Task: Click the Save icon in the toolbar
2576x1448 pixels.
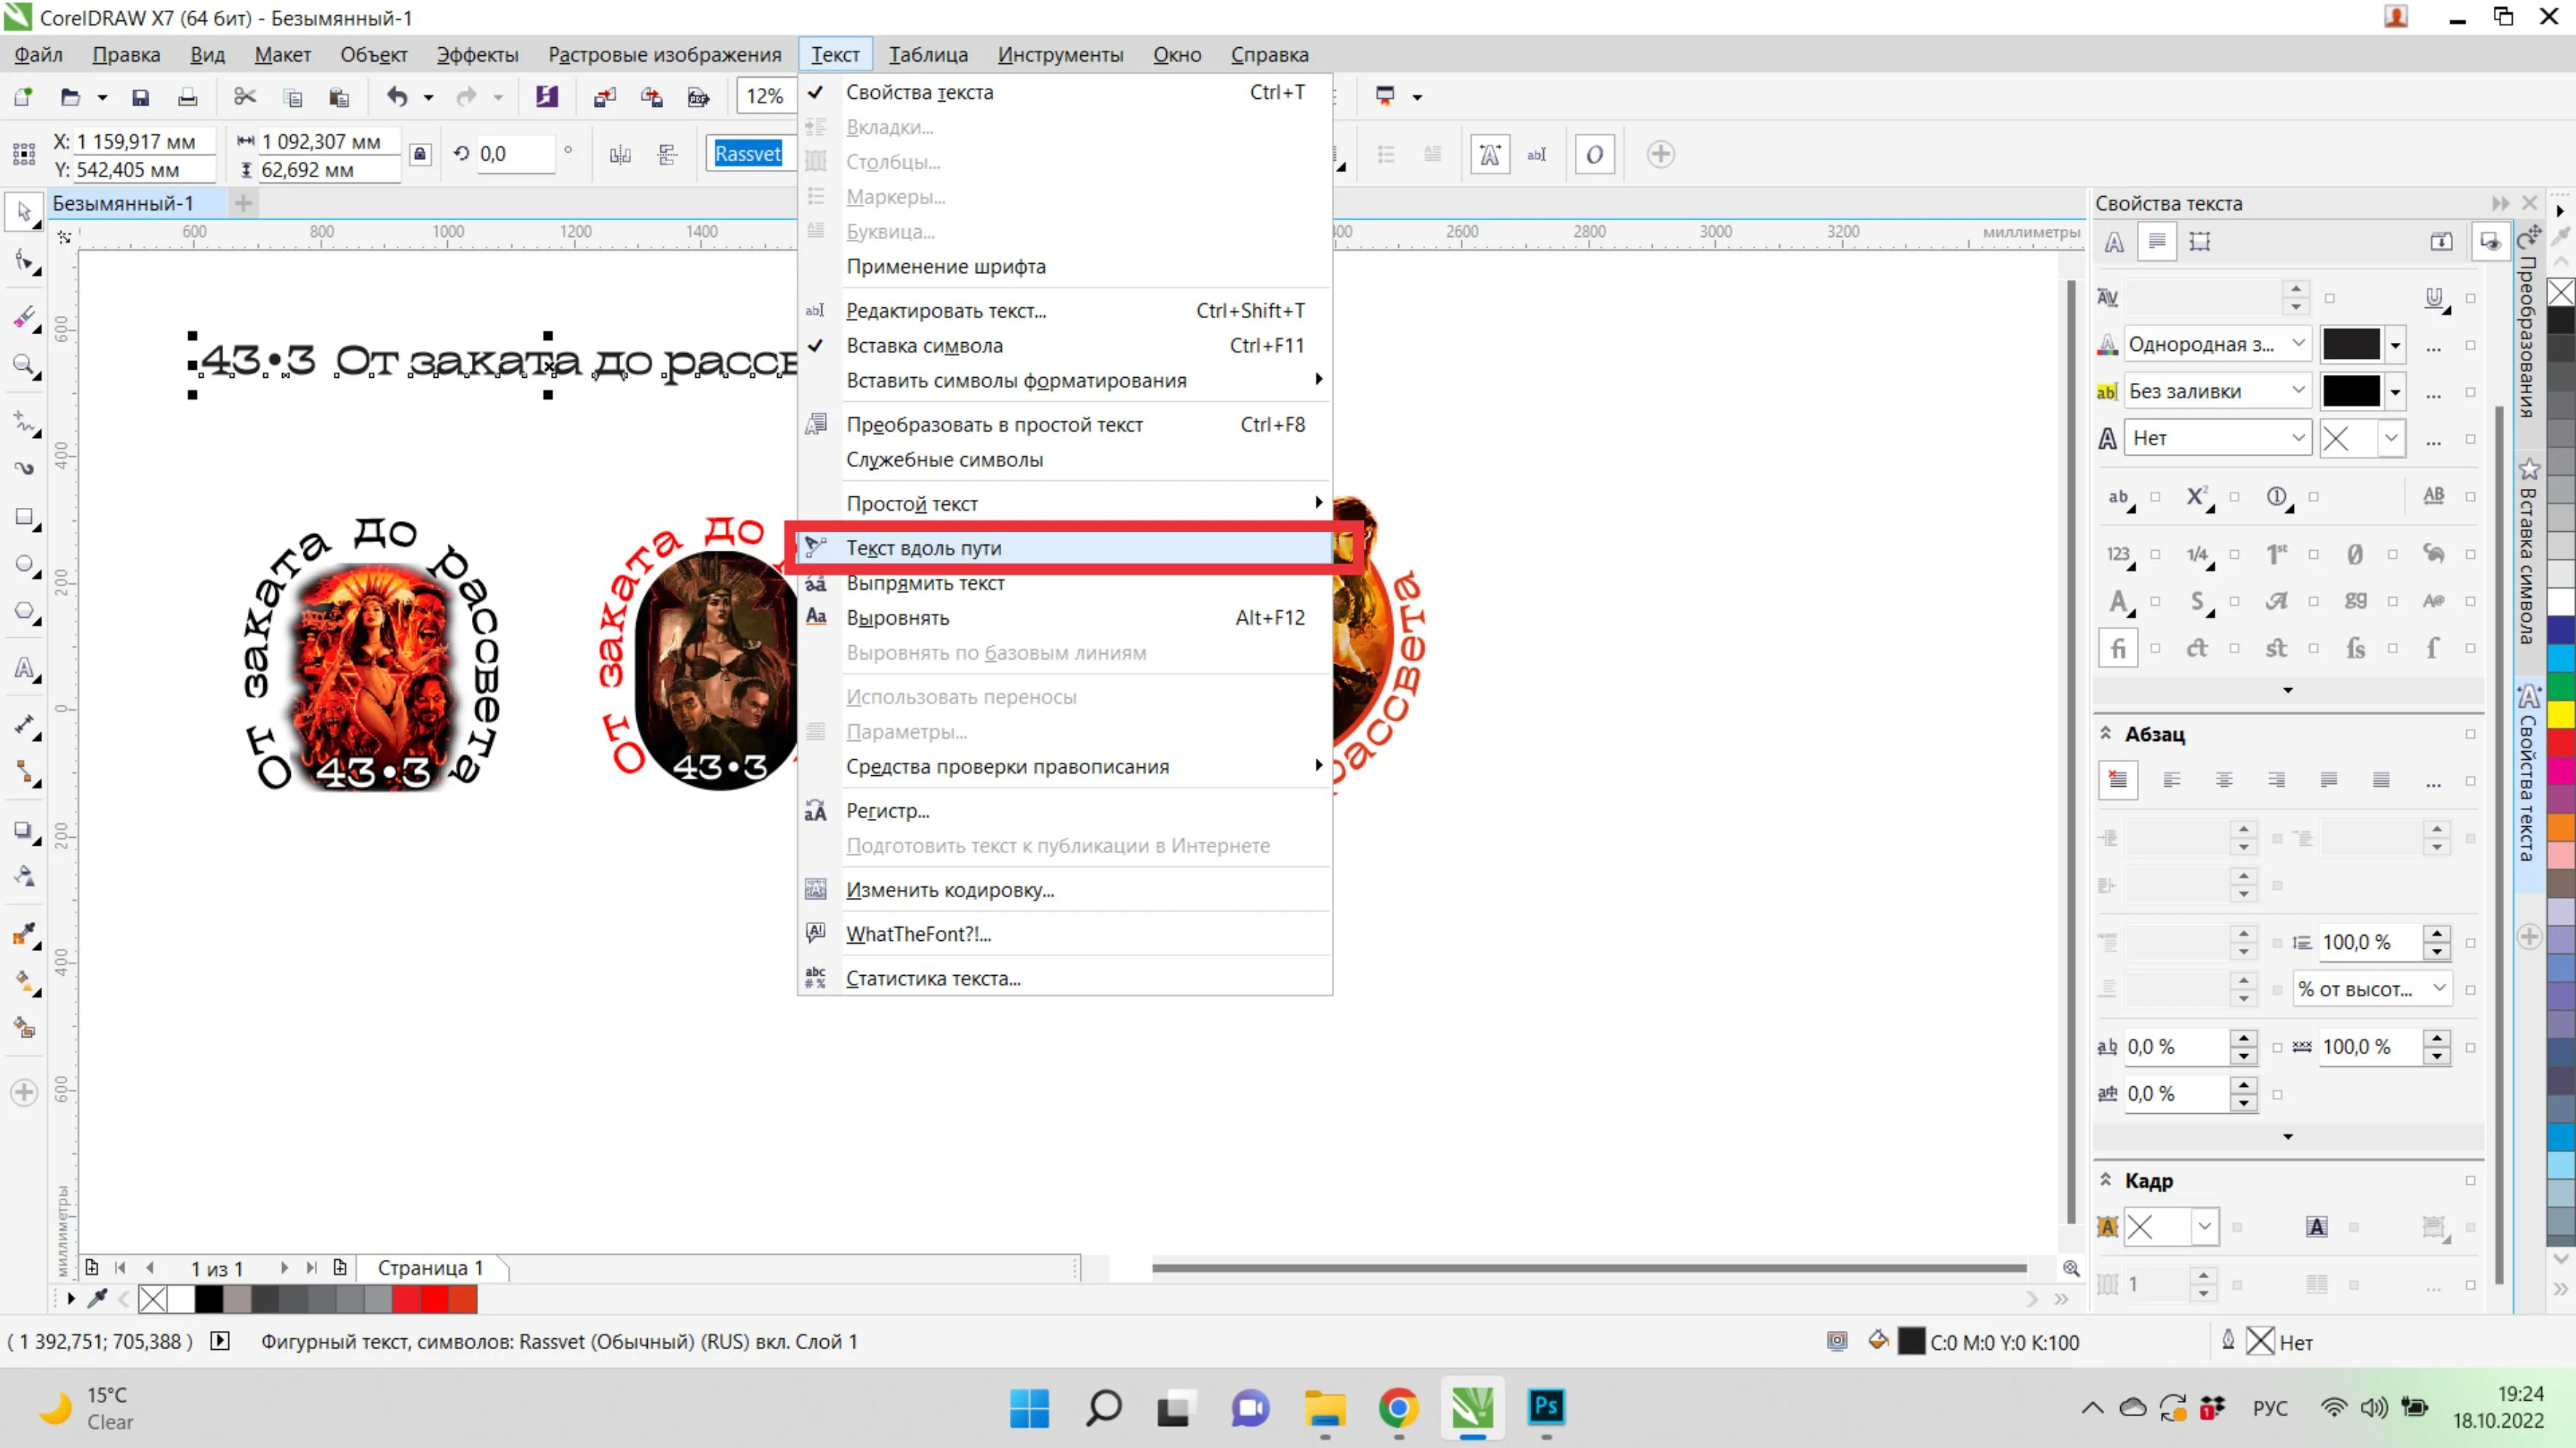Action: point(141,97)
